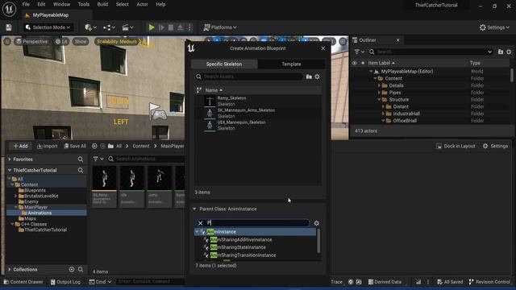Open the Content Drawer
Image resolution: width=516 pixels, height=290 pixels.
(x=23, y=282)
